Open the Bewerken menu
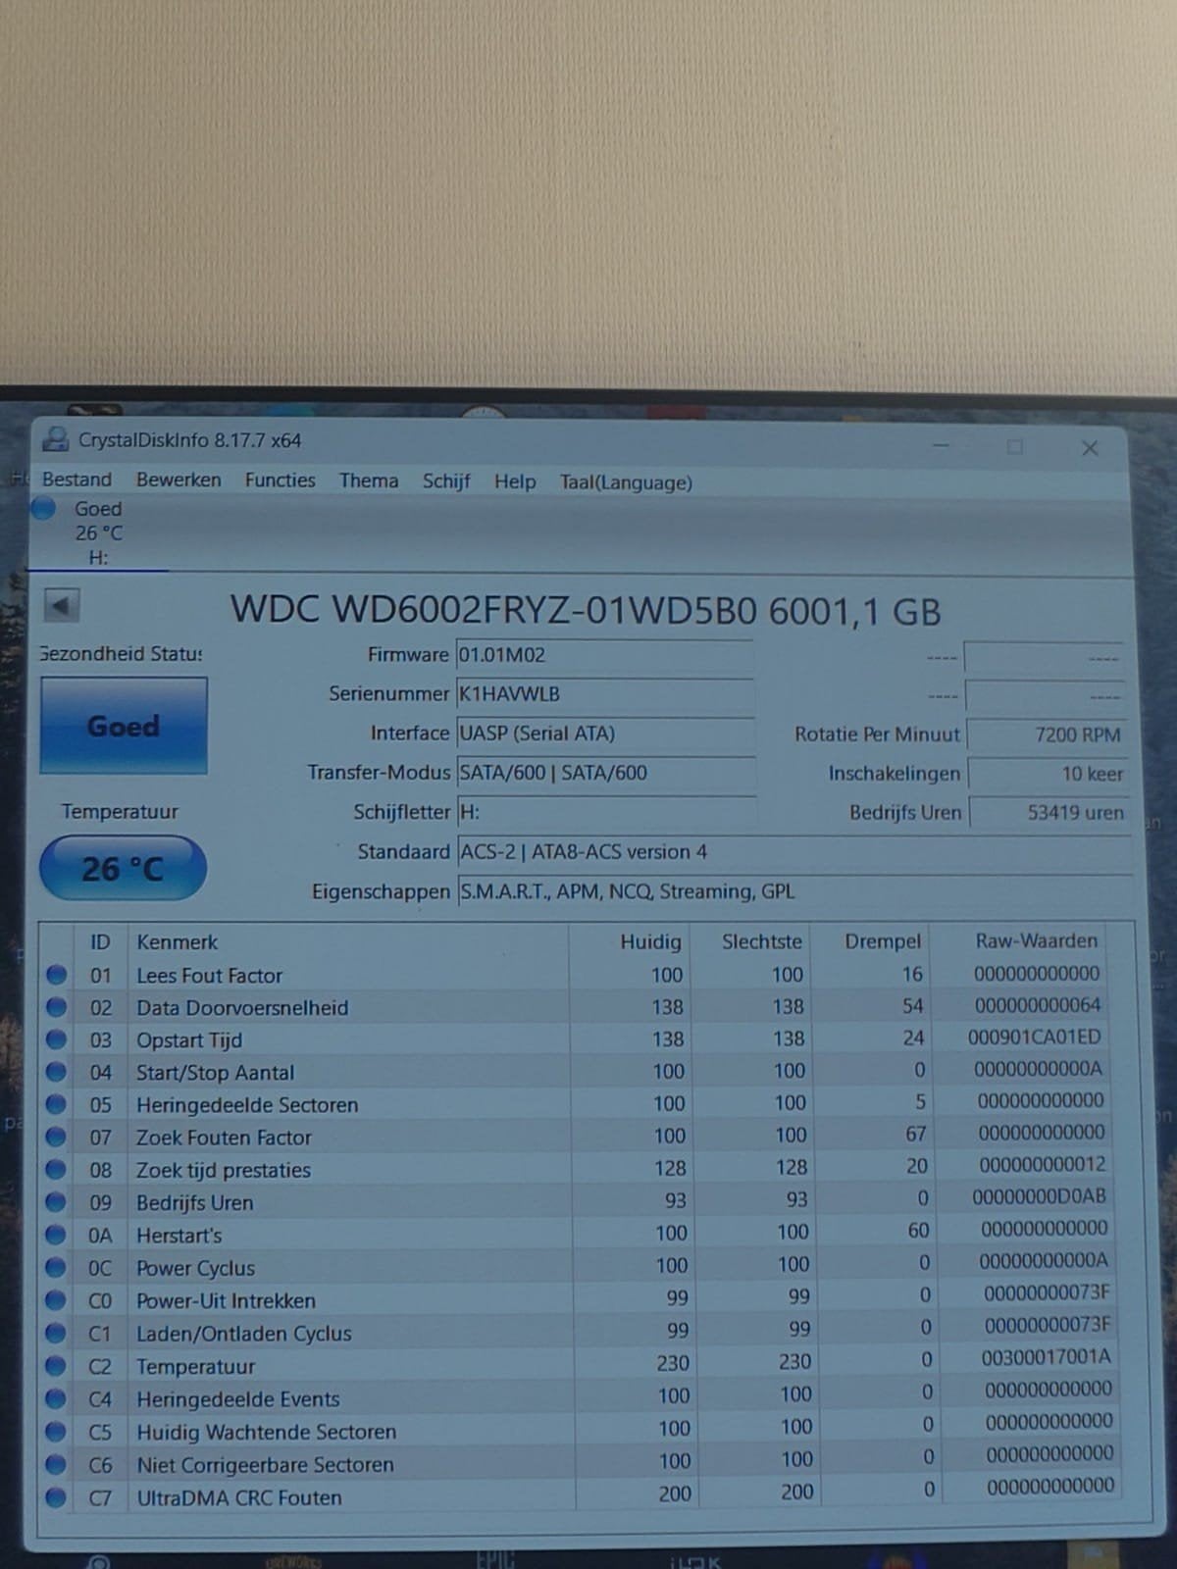This screenshot has height=1569, width=1177. tap(179, 480)
